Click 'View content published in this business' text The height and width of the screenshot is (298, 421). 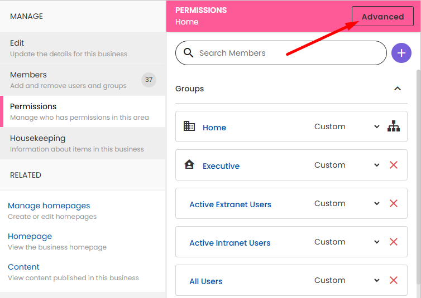[x=73, y=278]
